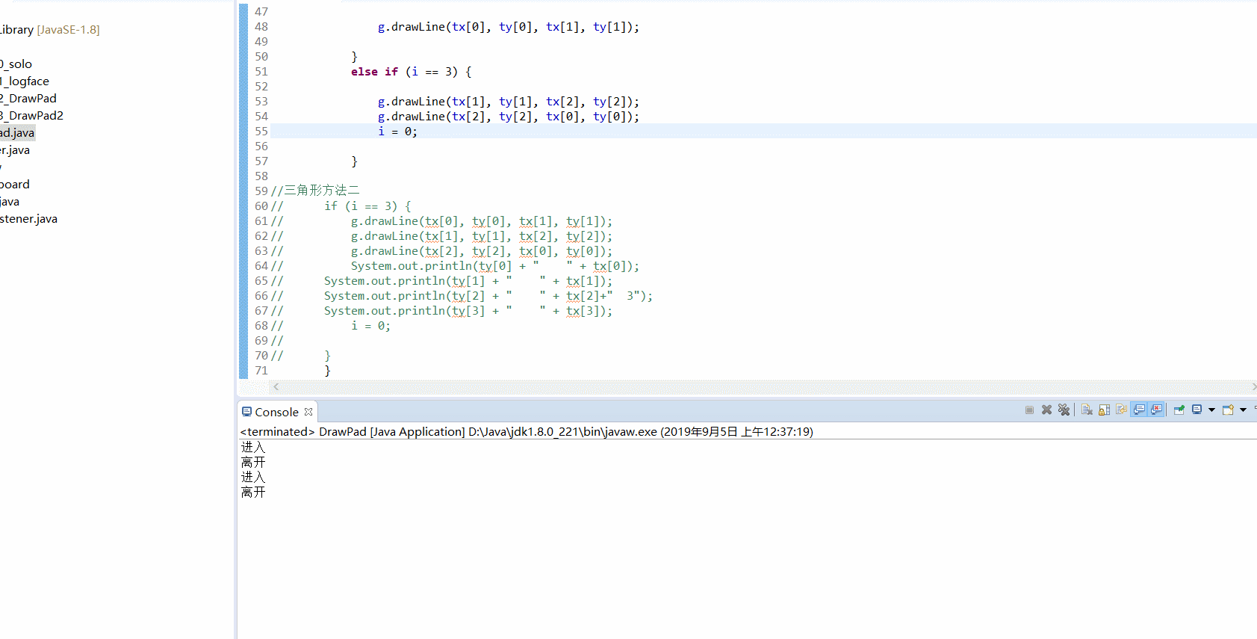
Task: Click the 'else if (i == 3) {' line
Action: point(412,72)
